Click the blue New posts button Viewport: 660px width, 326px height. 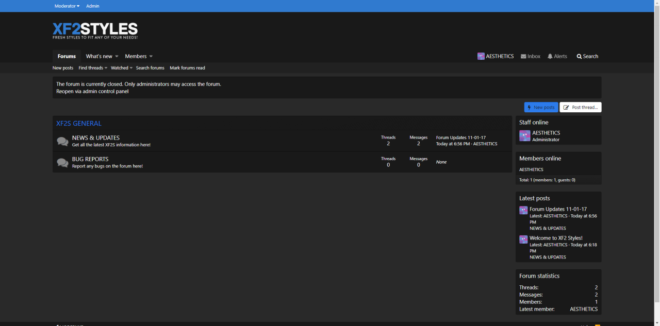pyautogui.click(x=541, y=107)
